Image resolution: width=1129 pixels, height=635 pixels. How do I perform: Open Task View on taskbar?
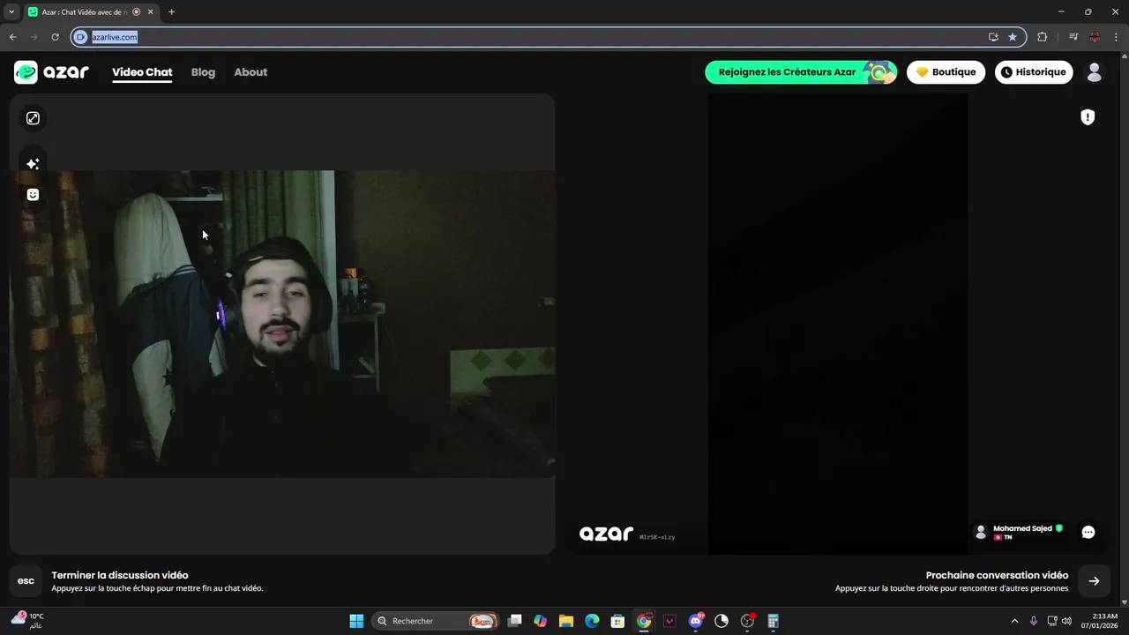515,621
